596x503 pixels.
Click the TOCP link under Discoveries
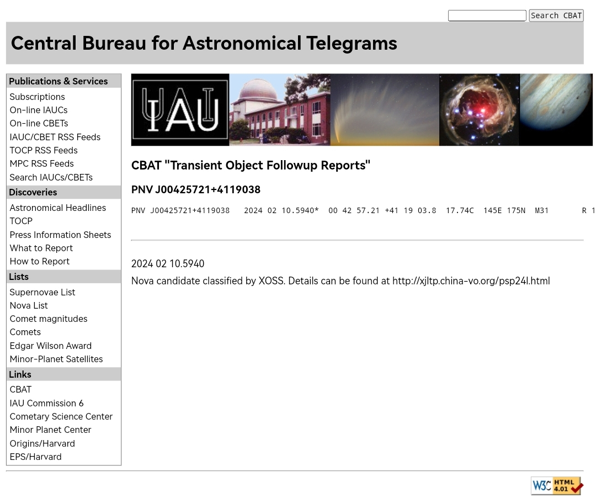tap(22, 221)
